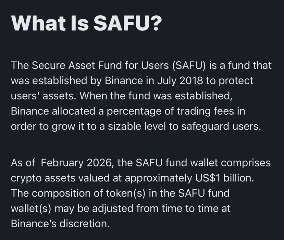284x240 pixels.
Task: Click 'Binance' in 'established by Binance'
Action: 124,80
